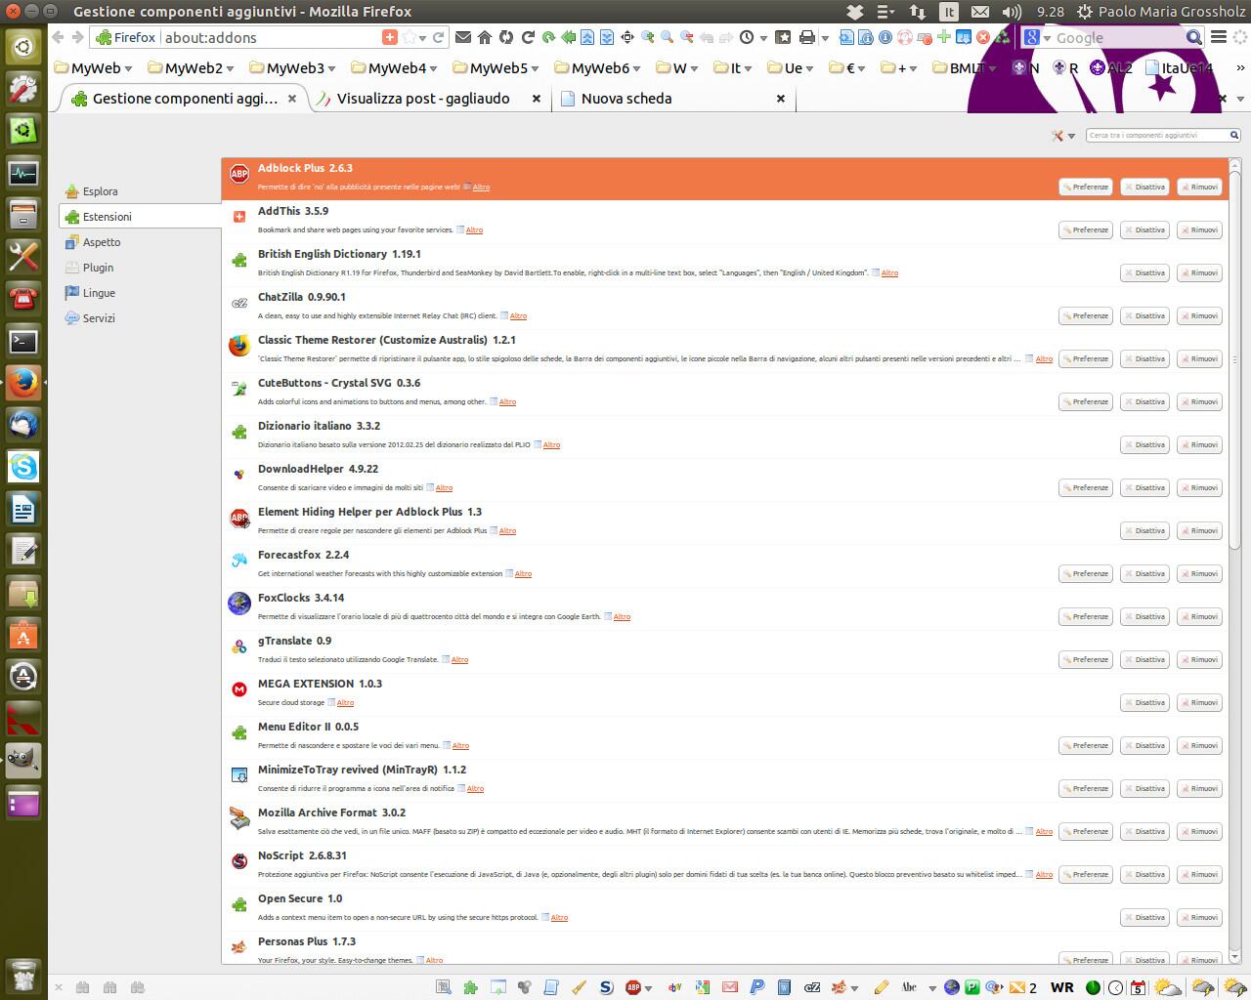Screen dimensions: 1251x1000
Task: Click the AddThis orange plus icon in the URL bar
Action: coord(390,37)
